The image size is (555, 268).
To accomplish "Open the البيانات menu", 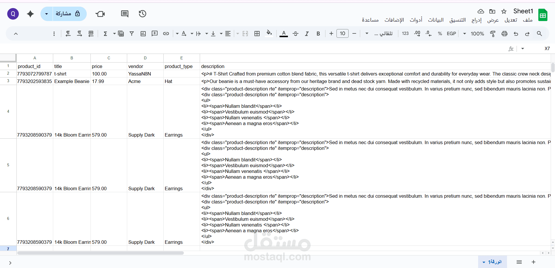I will click(436, 20).
